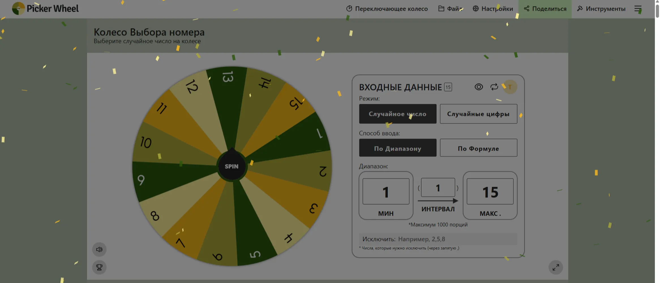
Task: Spin the wheel with the SPIN button
Action: pos(232,166)
